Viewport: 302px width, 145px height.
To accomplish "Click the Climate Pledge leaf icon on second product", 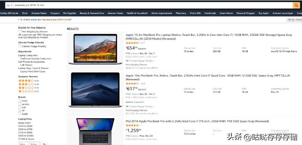I will (127, 106).
